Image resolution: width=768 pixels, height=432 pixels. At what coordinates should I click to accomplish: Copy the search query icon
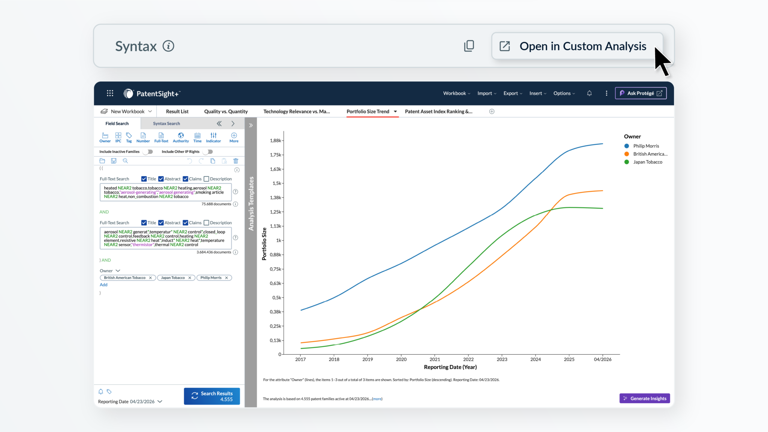click(213, 161)
